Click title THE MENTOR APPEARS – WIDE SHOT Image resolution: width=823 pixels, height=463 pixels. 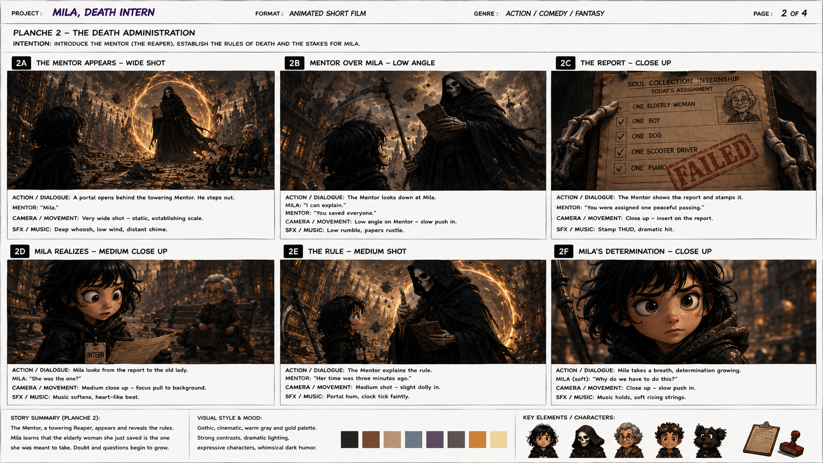tap(101, 63)
